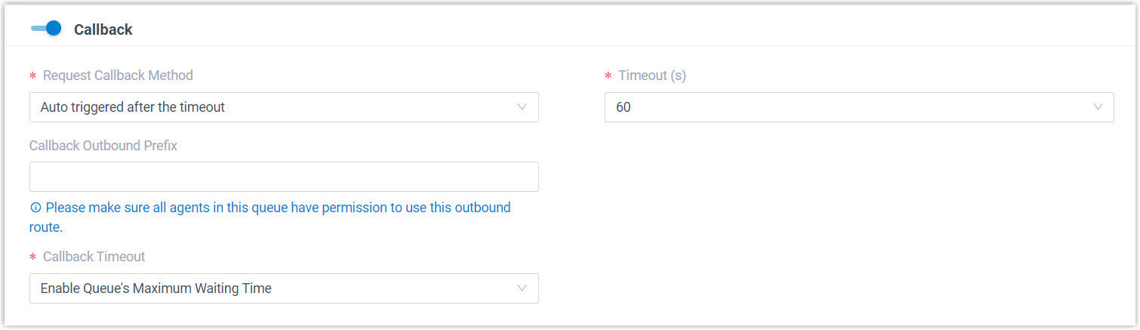
Task: Click the Callback Timeout chevron arrow
Action: (x=522, y=288)
